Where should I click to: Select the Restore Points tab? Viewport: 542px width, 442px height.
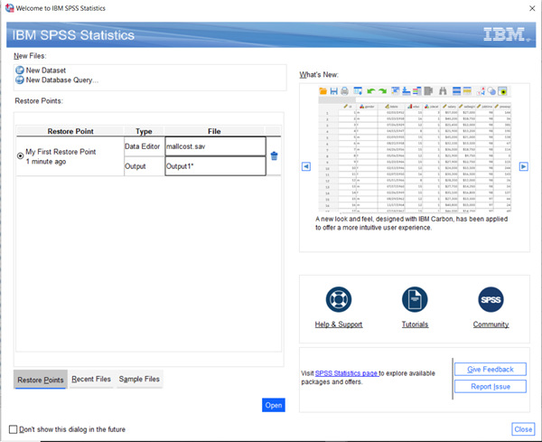41,380
